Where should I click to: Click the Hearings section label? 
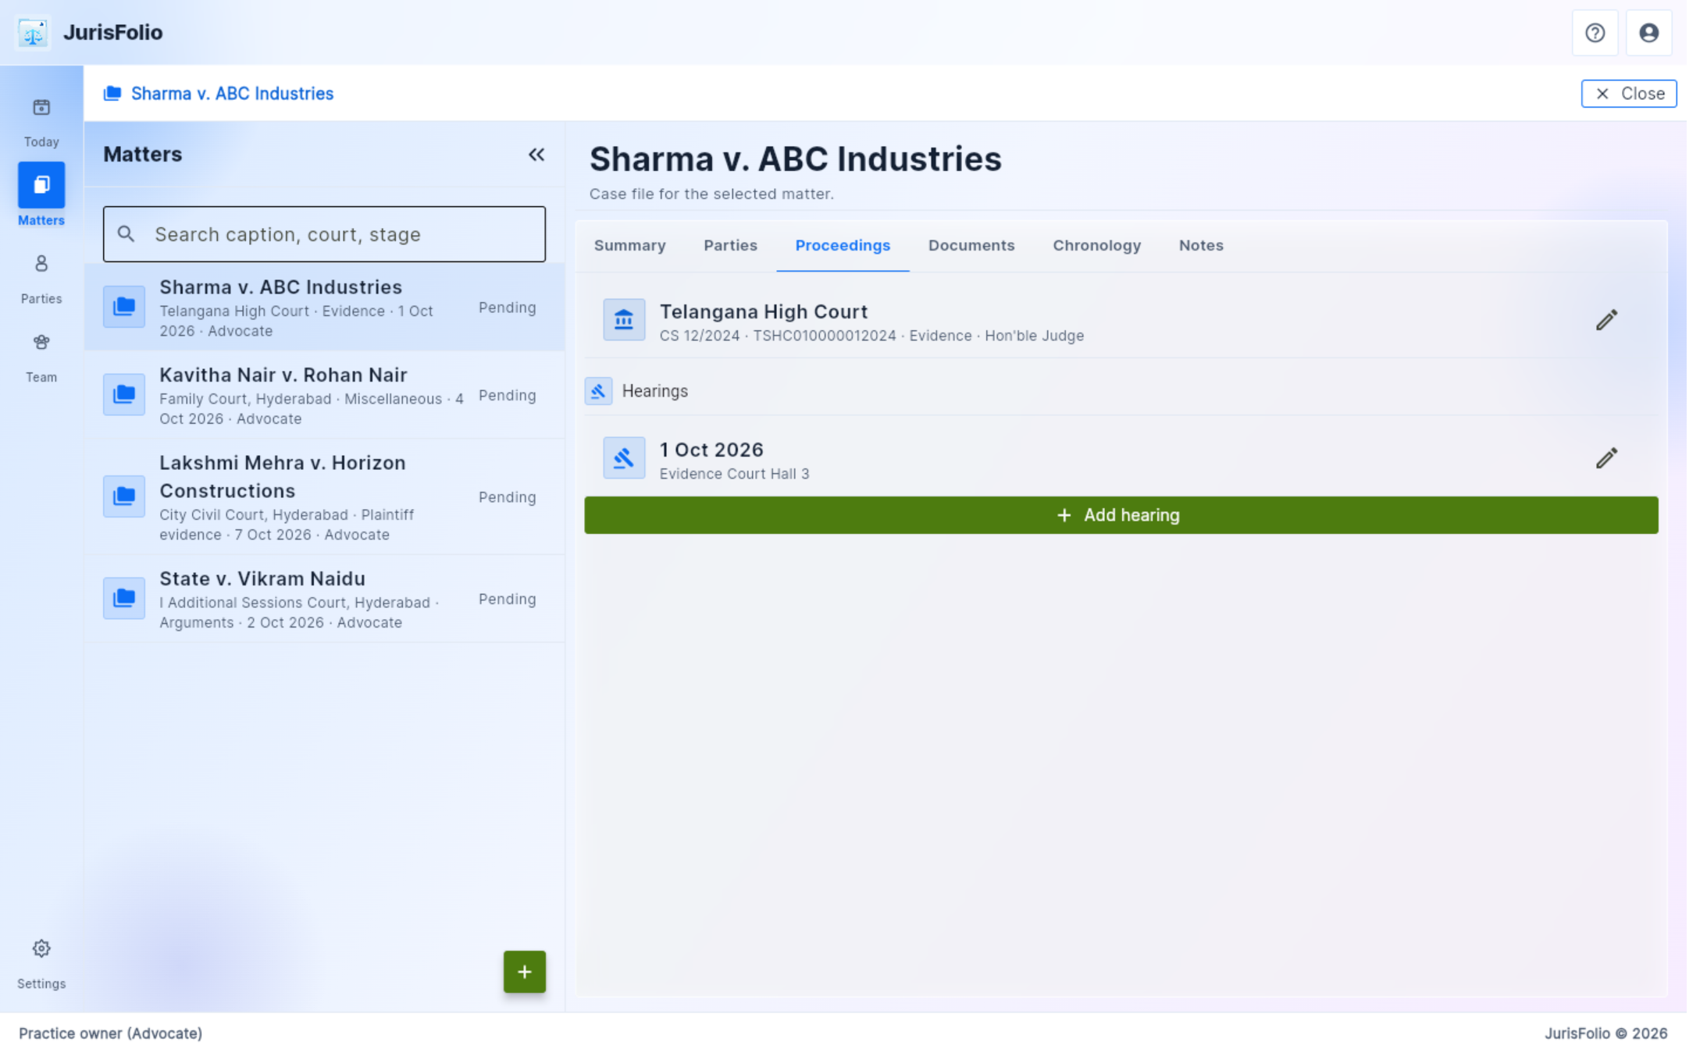click(654, 391)
